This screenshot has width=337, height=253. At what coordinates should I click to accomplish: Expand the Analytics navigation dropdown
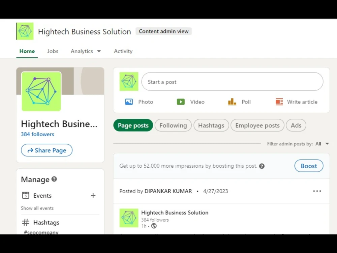(x=85, y=51)
